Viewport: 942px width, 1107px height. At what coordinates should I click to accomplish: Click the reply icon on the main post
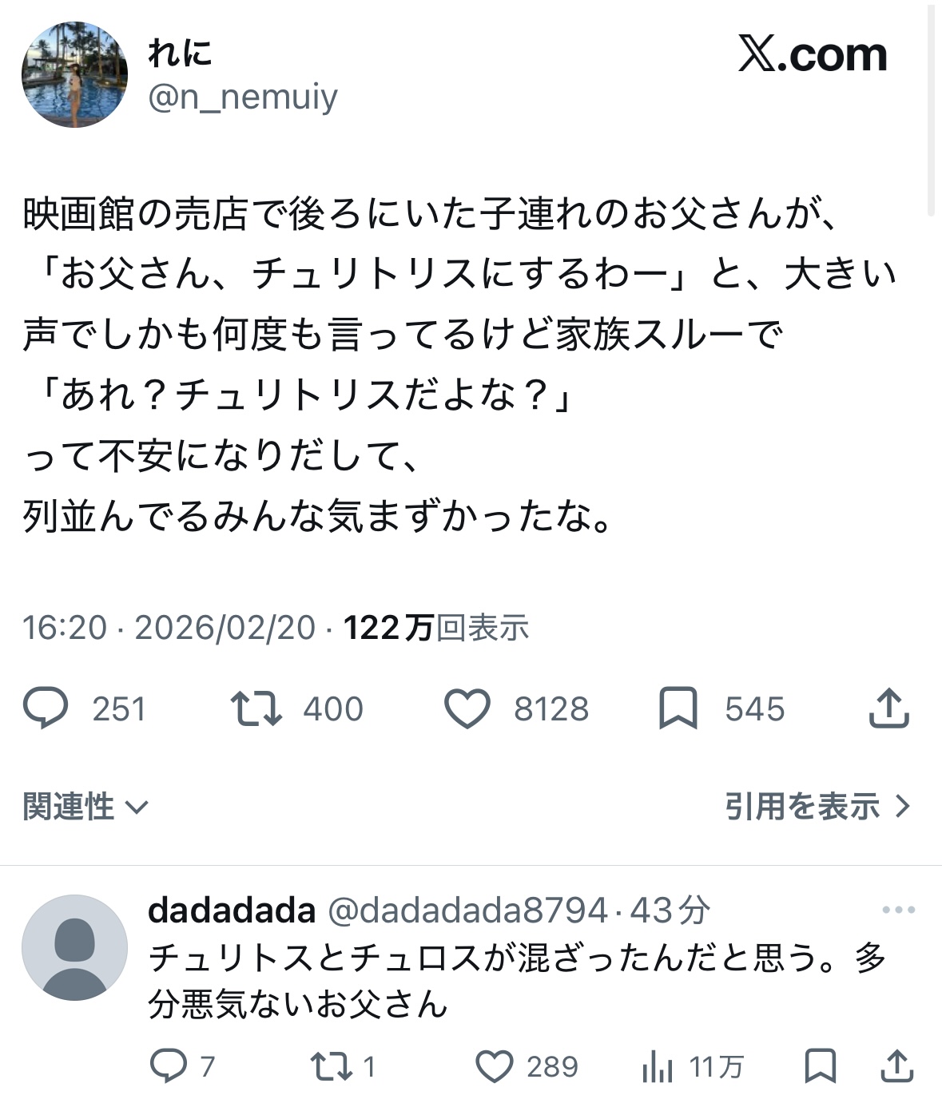click(x=46, y=708)
